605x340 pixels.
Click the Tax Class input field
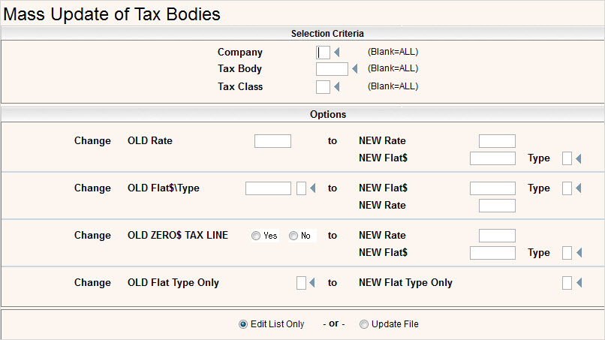click(323, 87)
